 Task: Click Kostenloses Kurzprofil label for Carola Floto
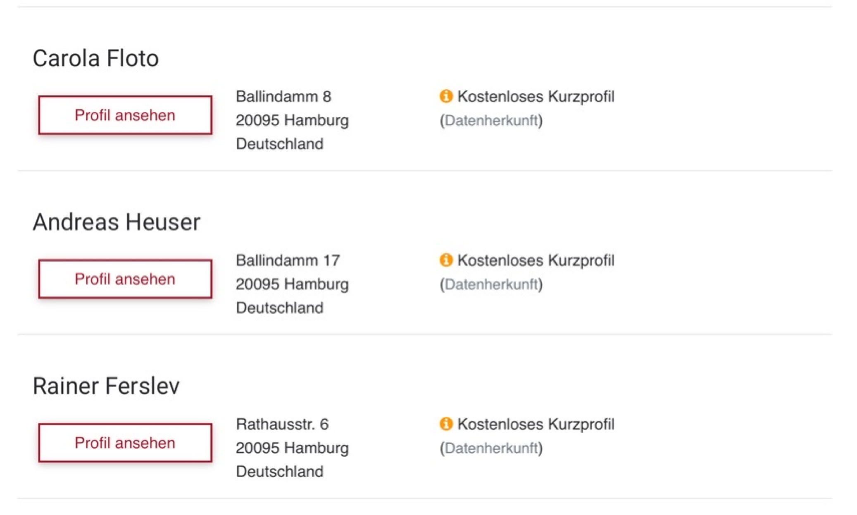[x=536, y=97]
